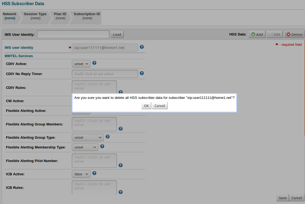Screen dimensions: 305x204
Task: Save the subscriber data changes
Action: [282, 198]
